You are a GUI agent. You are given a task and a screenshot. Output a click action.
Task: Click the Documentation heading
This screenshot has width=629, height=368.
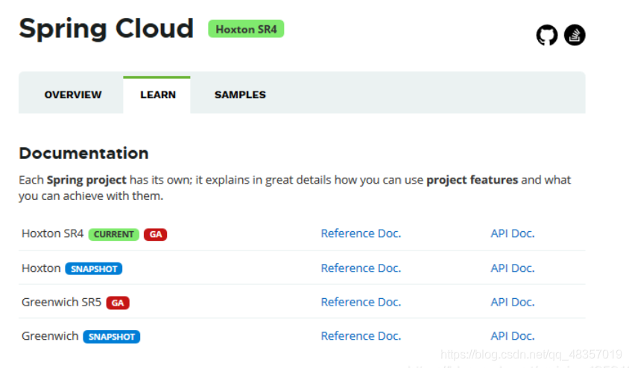click(x=83, y=153)
